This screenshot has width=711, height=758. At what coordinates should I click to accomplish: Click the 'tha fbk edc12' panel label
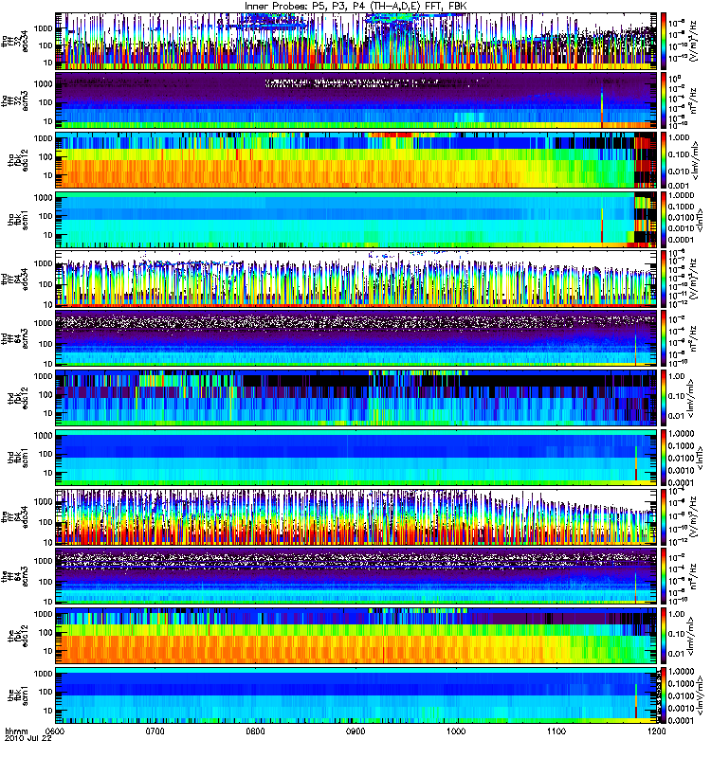coord(18,160)
